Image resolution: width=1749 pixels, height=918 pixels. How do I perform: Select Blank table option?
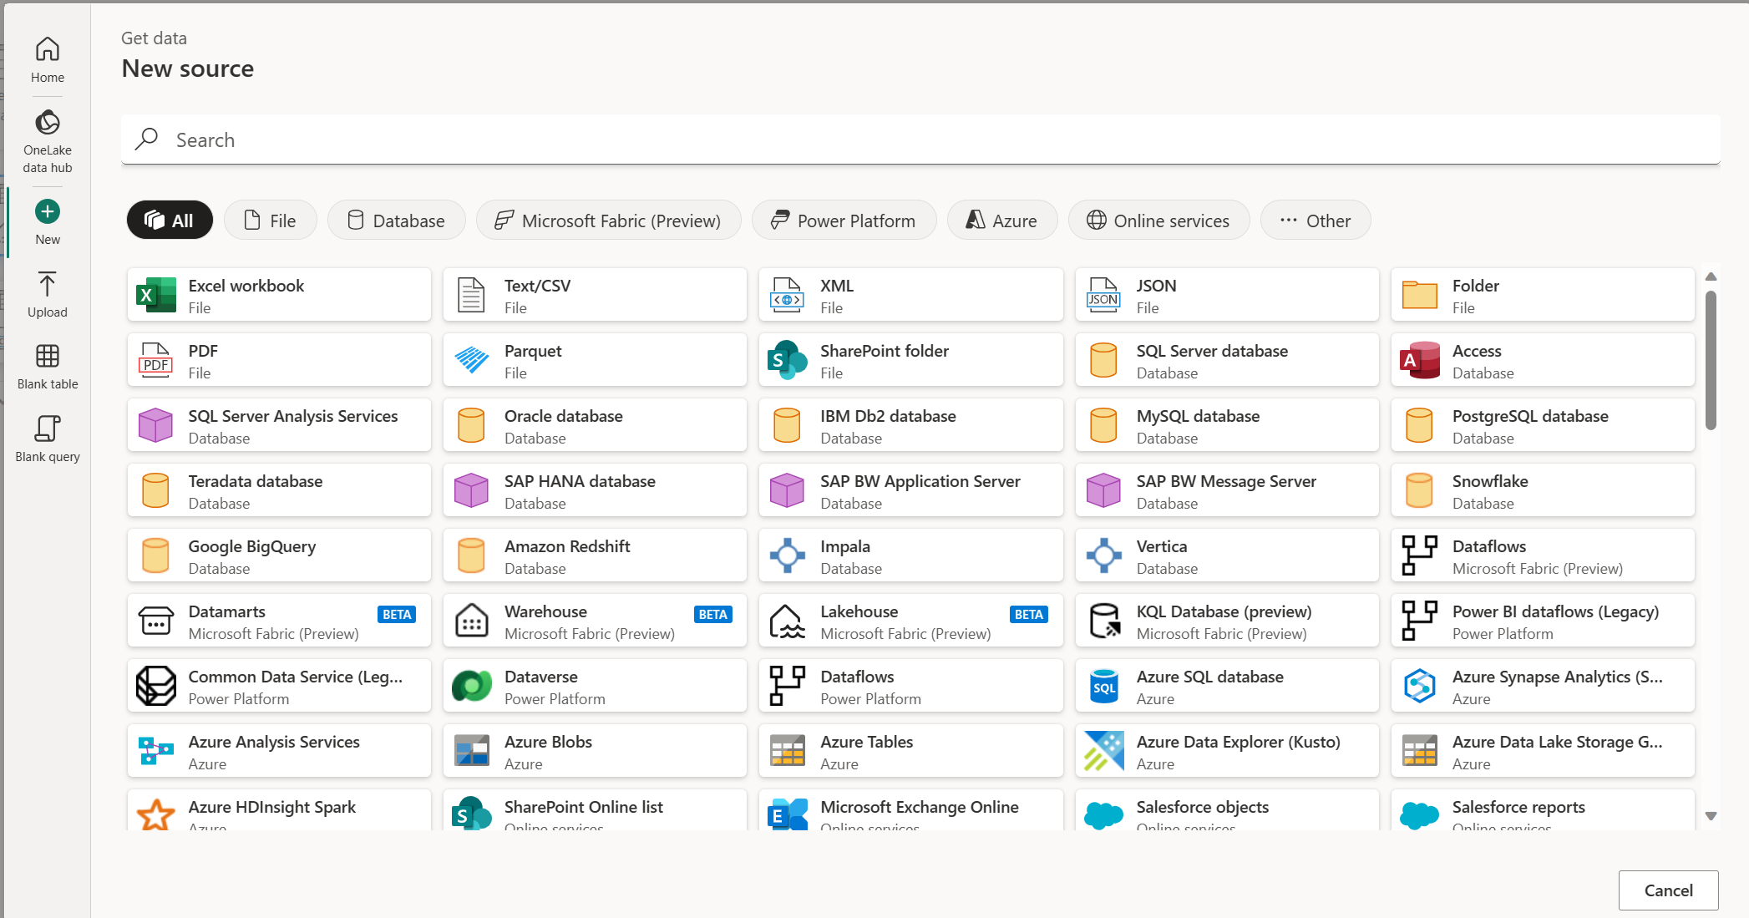point(48,366)
